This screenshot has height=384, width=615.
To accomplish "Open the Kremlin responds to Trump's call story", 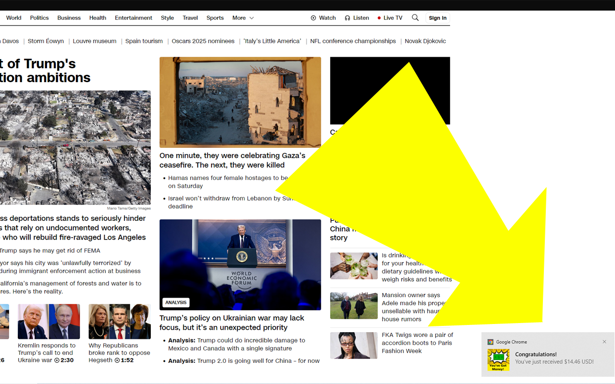I will tap(47, 352).
